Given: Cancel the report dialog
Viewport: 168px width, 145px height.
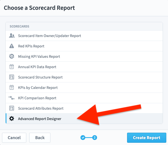Looking at the screenshot, I should pyautogui.click(x=14, y=138).
